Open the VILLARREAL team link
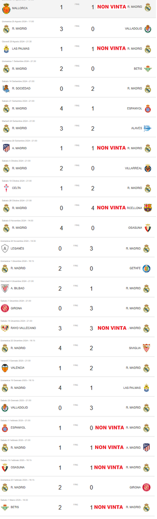Screen dimensions: 157x519 click(x=133, y=168)
